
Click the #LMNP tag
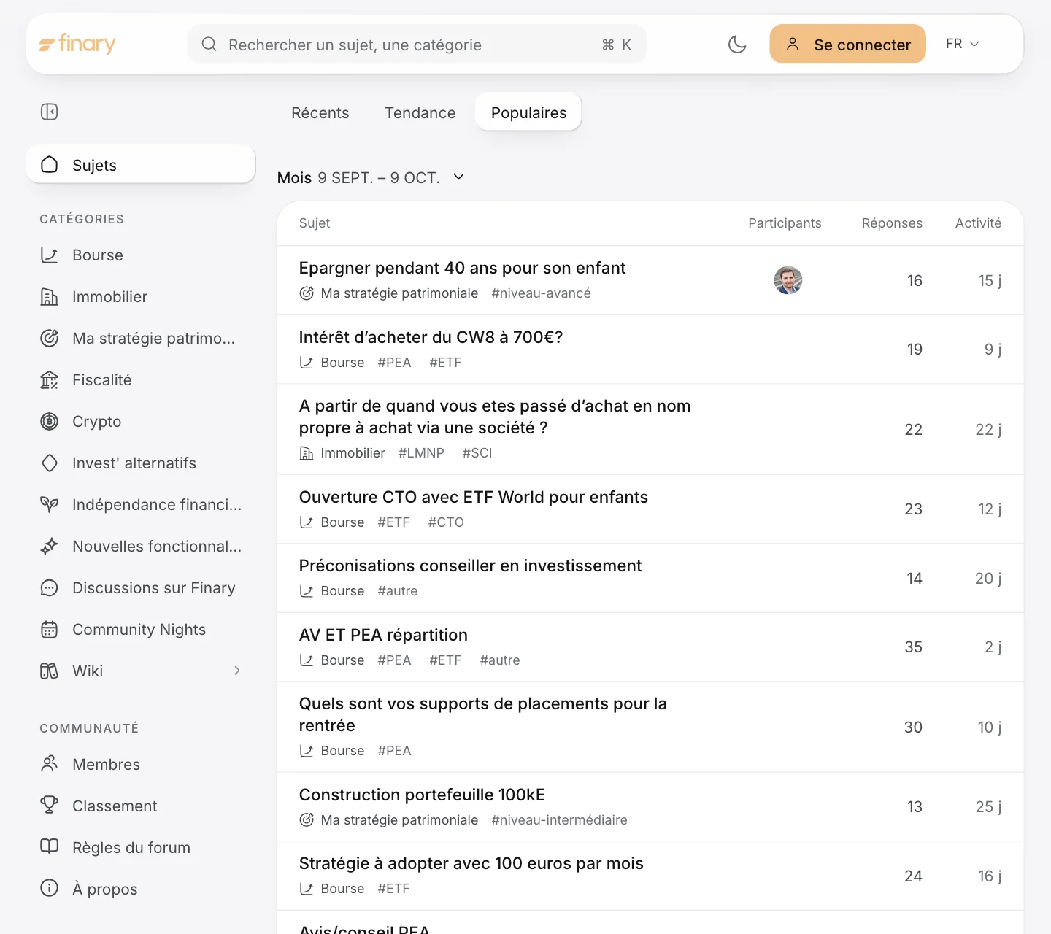pos(421,453)
